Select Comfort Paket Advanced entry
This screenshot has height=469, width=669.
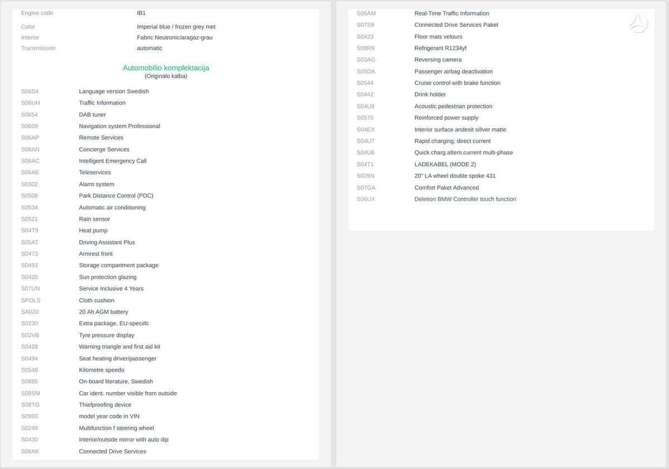tap(447, 188)
